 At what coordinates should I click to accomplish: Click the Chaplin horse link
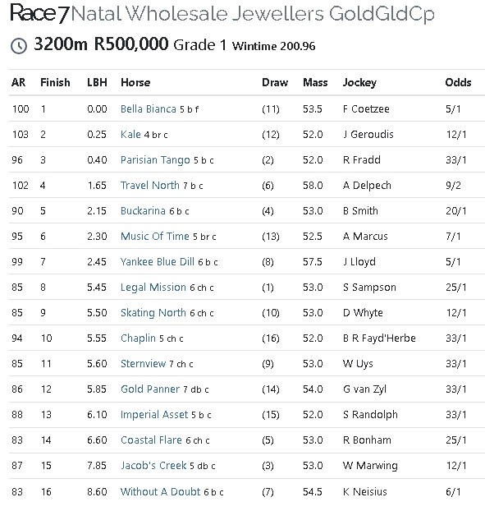tap(138, 338)
